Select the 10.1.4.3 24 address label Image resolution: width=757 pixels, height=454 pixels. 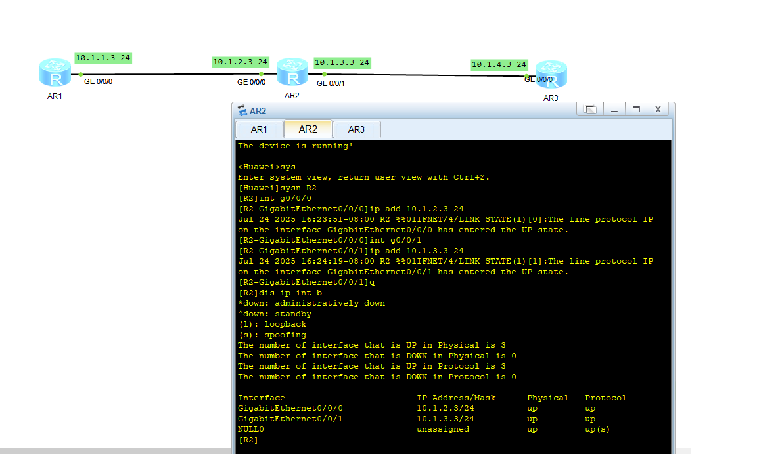pos(499,64)
